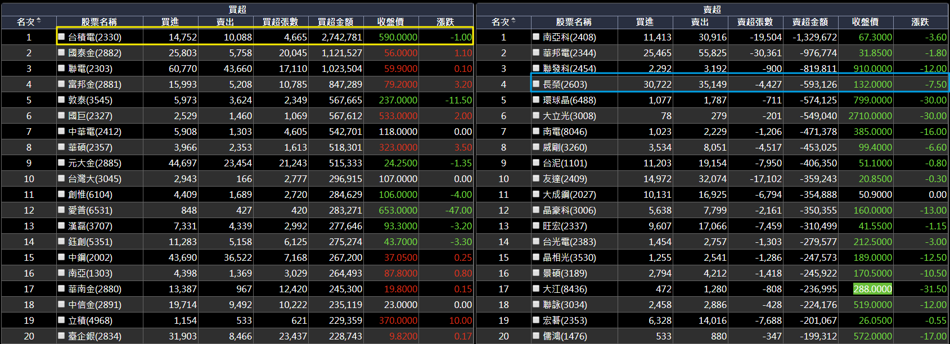
Task: Open stock 漢磊(3707)
Action: [90, 226]
